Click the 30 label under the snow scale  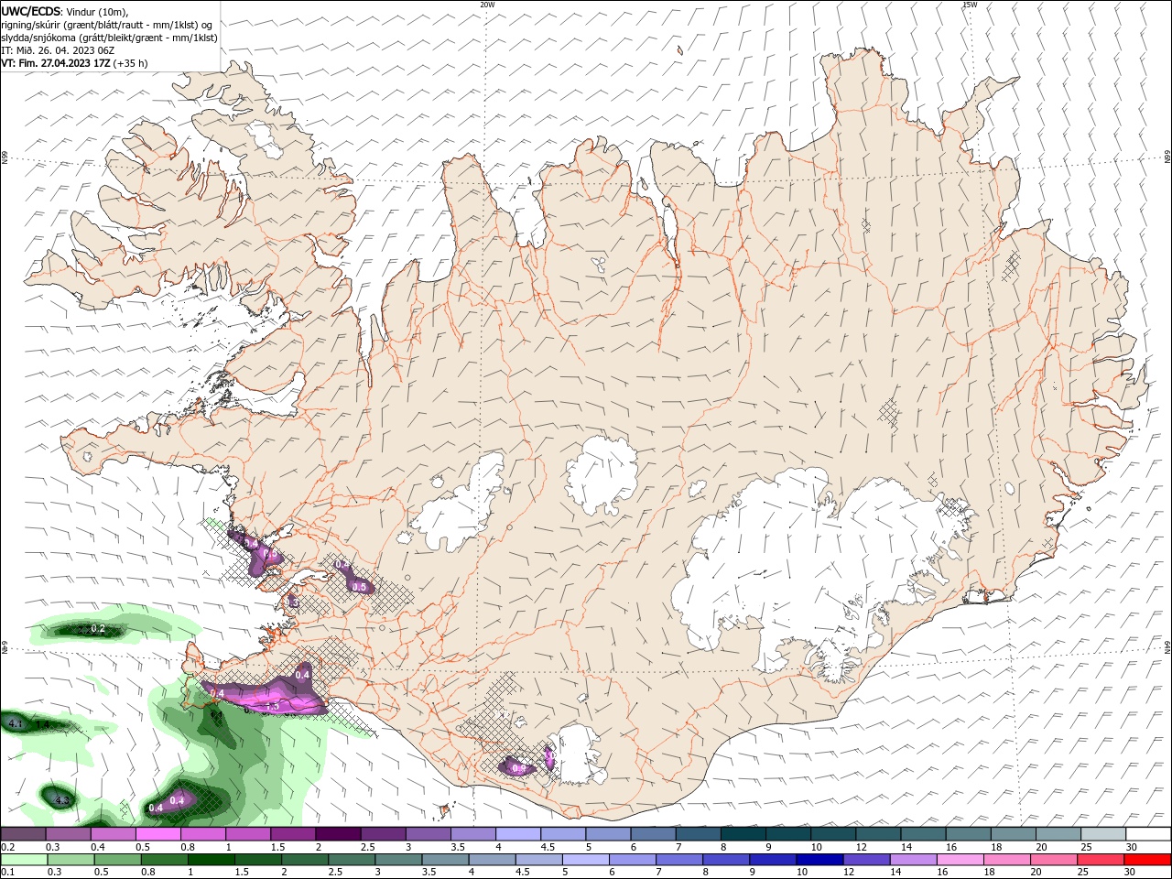[x=1131, y=846]
